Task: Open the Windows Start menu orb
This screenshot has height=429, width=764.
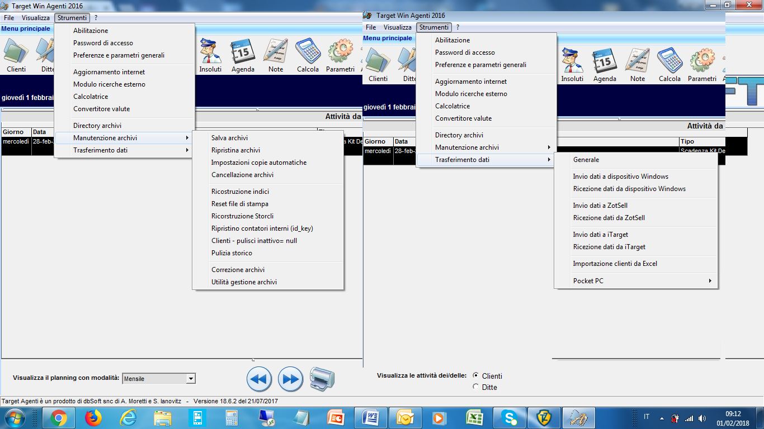Action: (x=15, y=417)
